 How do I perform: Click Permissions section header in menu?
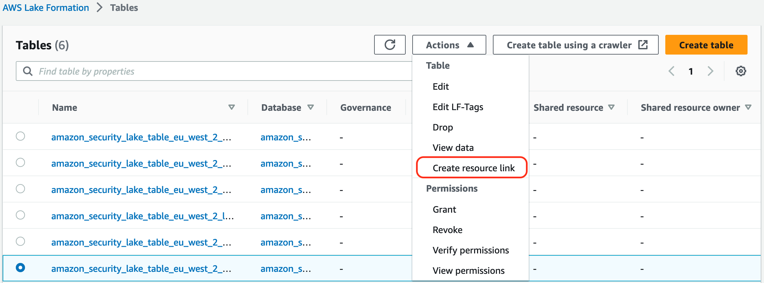point(452,188)
